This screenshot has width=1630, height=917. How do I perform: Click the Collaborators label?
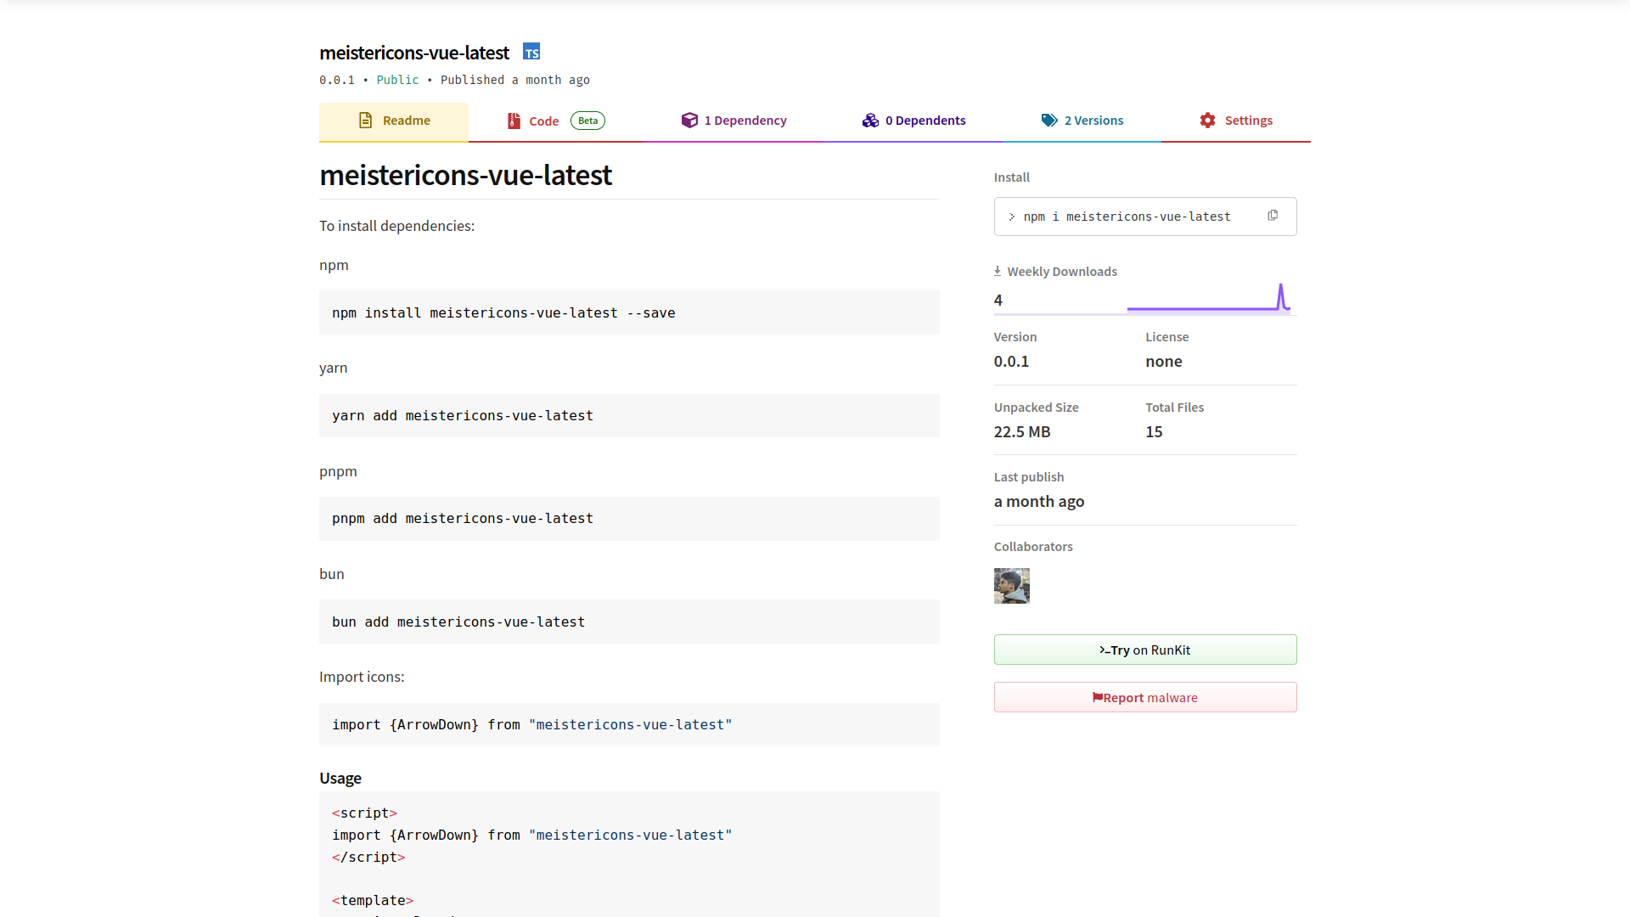pos(1033,547)
